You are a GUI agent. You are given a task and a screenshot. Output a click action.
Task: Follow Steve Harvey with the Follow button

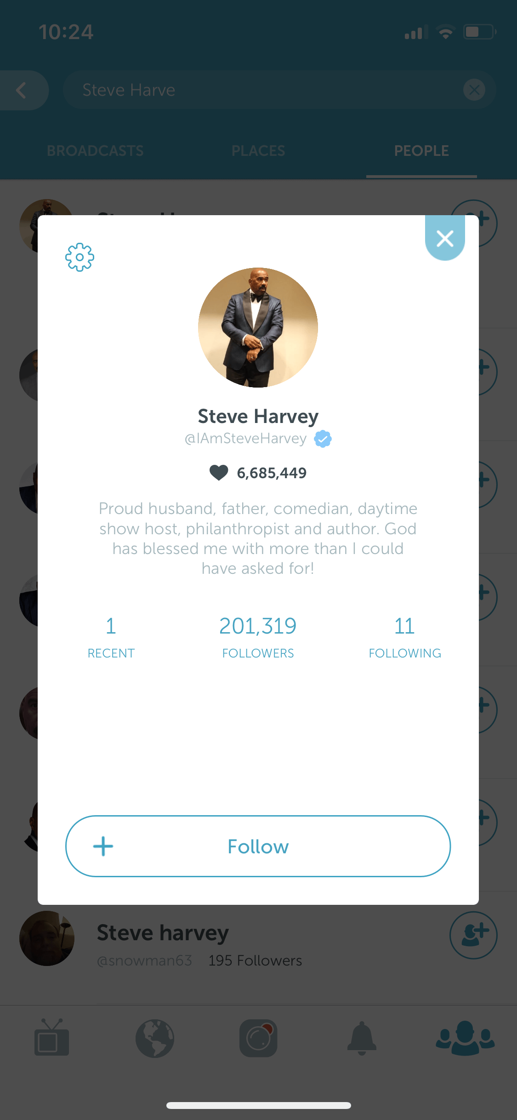(258, 846)
